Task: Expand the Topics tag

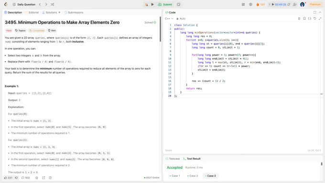Action: pos(20,31)
